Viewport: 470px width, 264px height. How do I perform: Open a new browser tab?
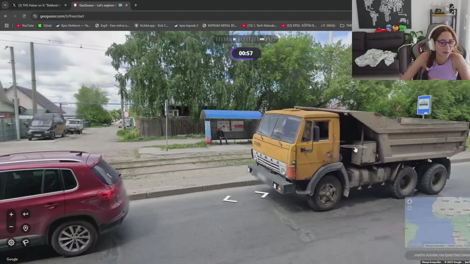click(x=135, y=5)
